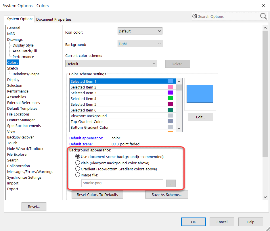Click main panel scroll up arrow
Screen dimensions: 270x231
pyautogui.click(x=265, y=28)
